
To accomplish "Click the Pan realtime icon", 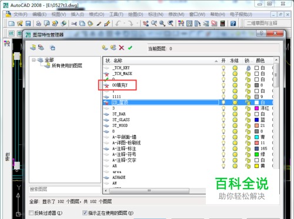I will point(146,23).
